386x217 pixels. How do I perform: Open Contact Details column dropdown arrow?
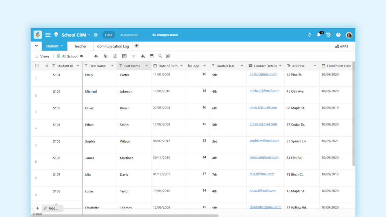[280, 66]
